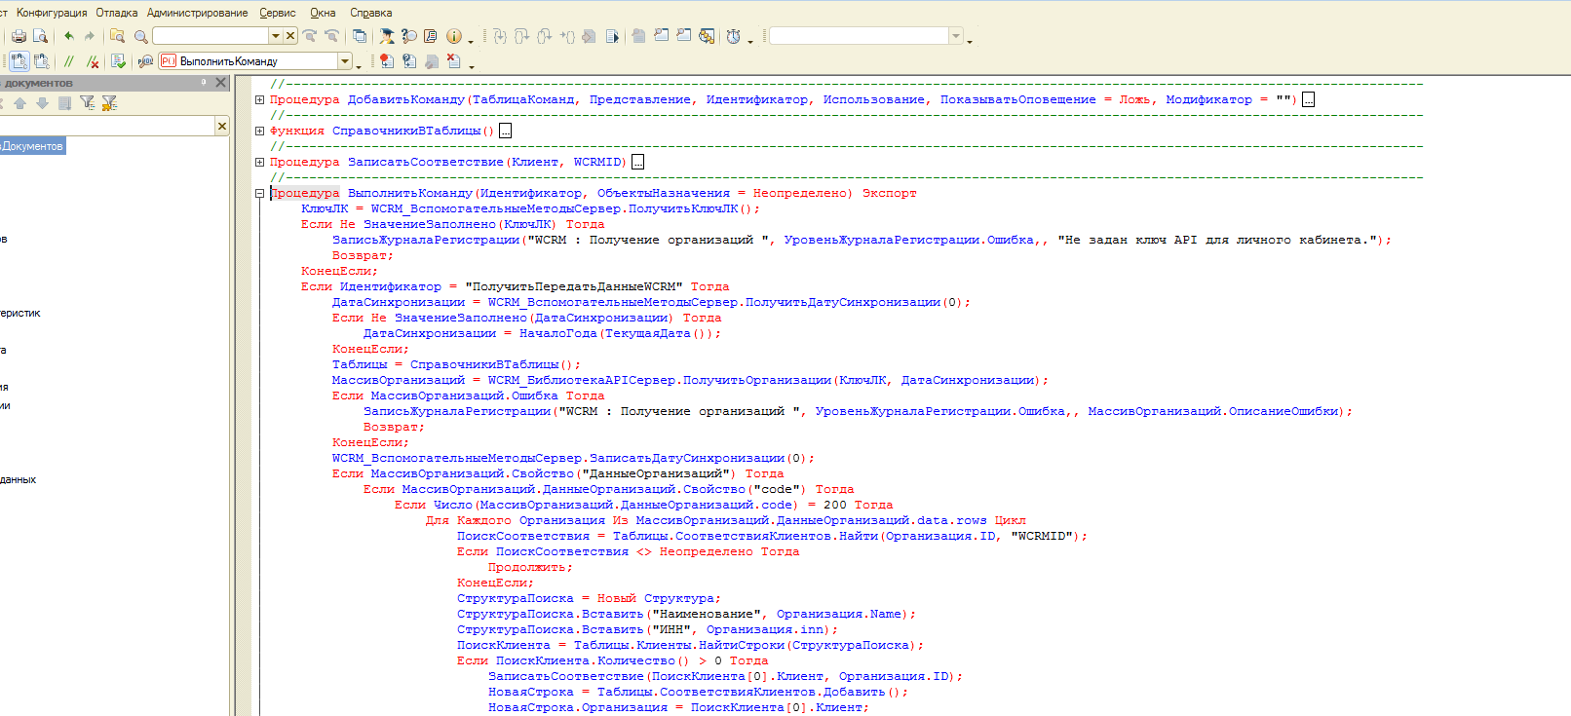Click remove all breakpoints icon
1571x716 pixels.
pyautogui.click(x=453, y=60)
